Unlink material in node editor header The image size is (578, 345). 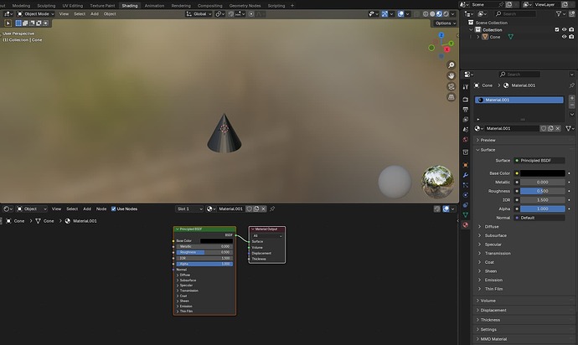(x=263, y=209)
